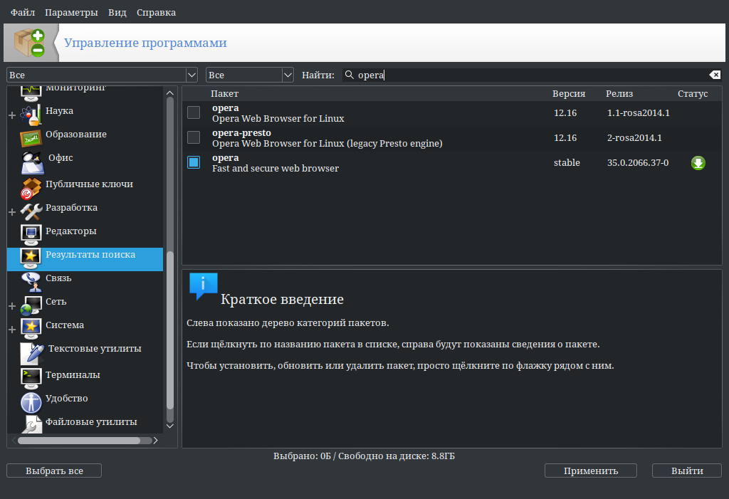
Task: Click the scroll-right arrow under the category tree
Action: click(155, 441)
